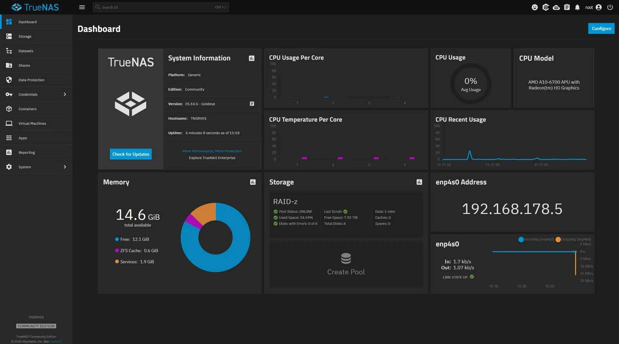Screen dimensions: 619x344
Task: Click the Out: 1.07 kb/s network value
Action: click(x=458, y=268)
